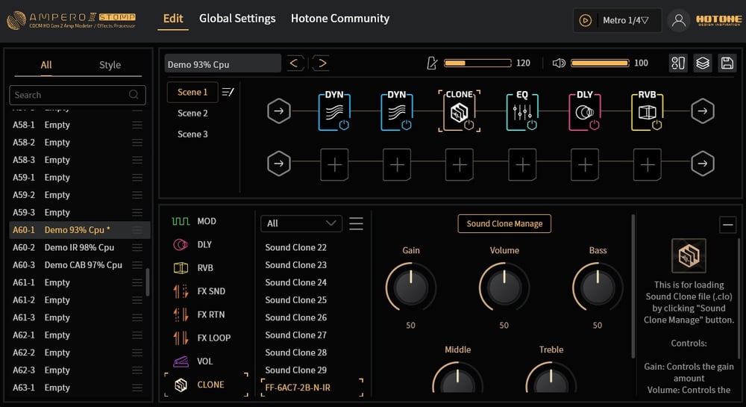This screenshot has width=746, height=407.
Task: Click the bottom chain input hexagon
Action: 279,164
